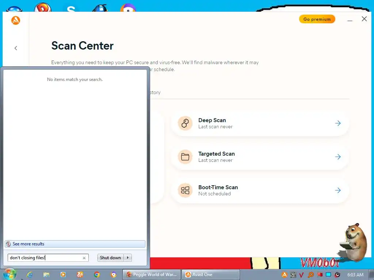Open the purple browser icon on the taskbar
The height and width of the screenshot is (280, 374).
tap(114, 275)
